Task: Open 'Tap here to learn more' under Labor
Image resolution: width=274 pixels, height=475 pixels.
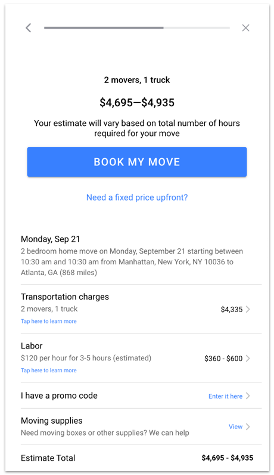Action: [49, 371]
